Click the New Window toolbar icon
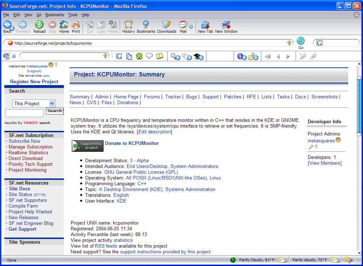 (x=226, y=26)
